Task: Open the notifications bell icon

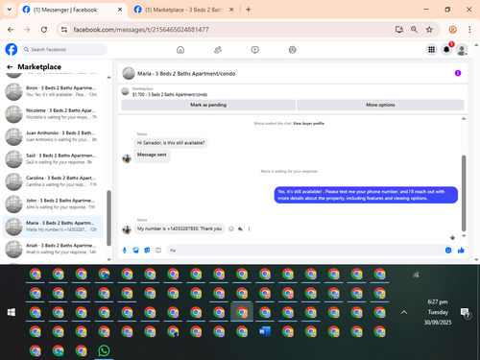Action: click(x=446, y=50)
